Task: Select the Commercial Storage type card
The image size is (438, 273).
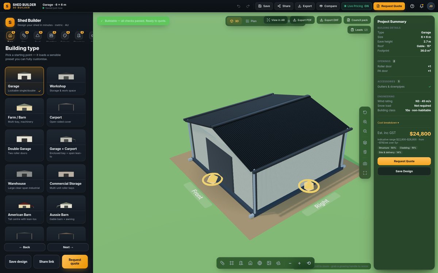Action: pyautogui.click(x=66, y=178)
